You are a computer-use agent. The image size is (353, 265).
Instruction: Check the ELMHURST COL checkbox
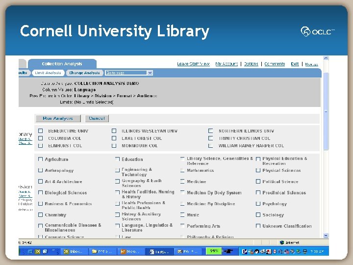(41, 146)
